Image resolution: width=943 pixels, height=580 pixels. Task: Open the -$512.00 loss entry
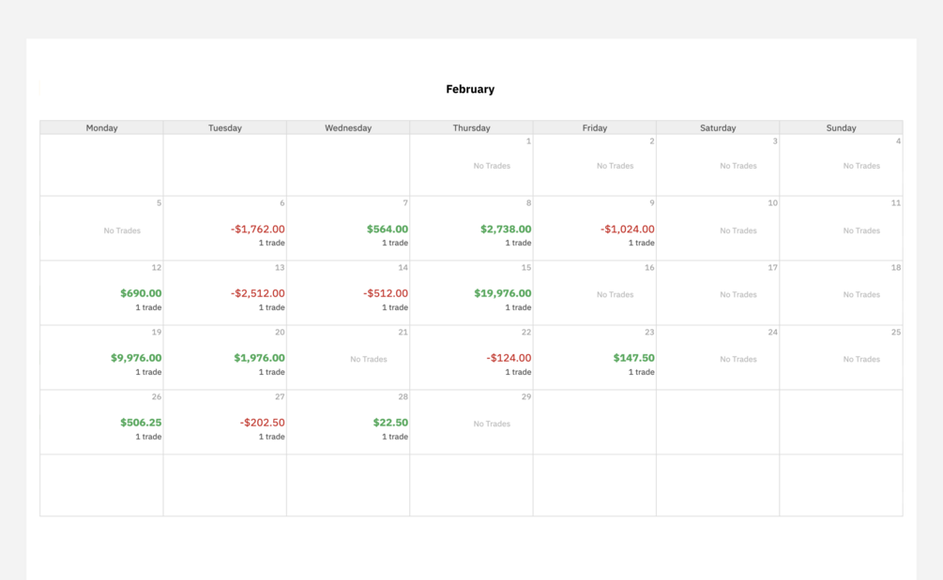click(386, 293)
